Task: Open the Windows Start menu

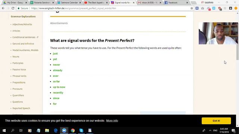Action: point(4,131)
